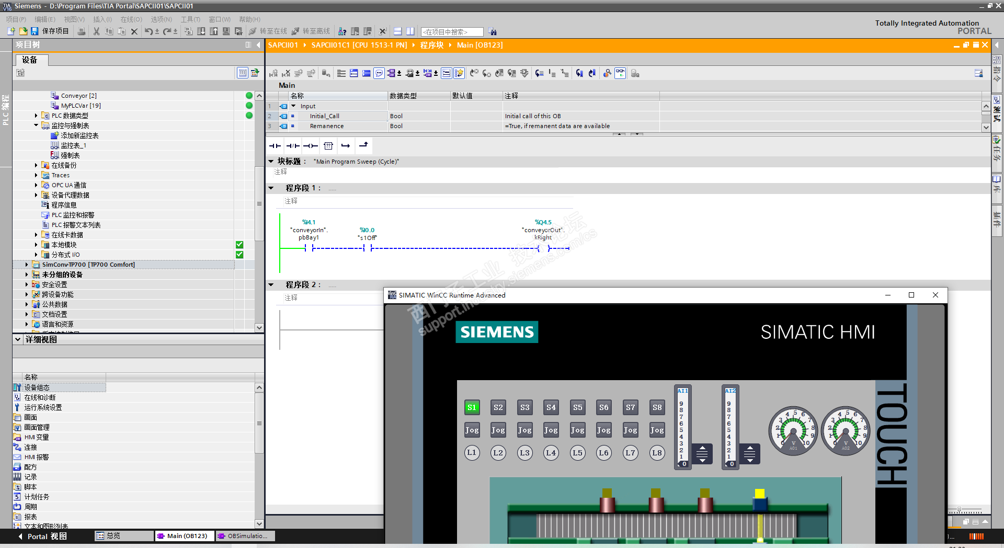Switch to the OBSimulatio... editor tab
The width and height of the screenshot is (1004, 548).
[x=245, y=536]
